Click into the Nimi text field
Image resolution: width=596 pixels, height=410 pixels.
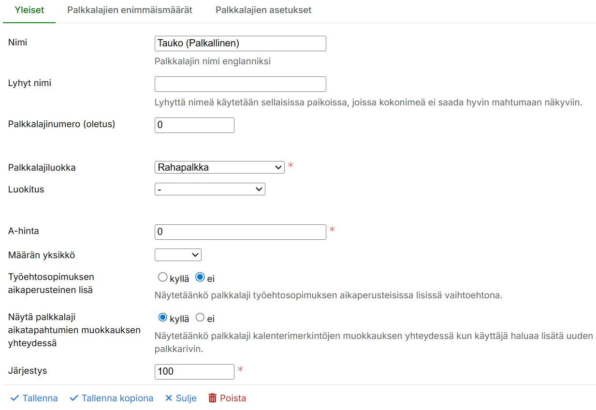coord(240,44)
